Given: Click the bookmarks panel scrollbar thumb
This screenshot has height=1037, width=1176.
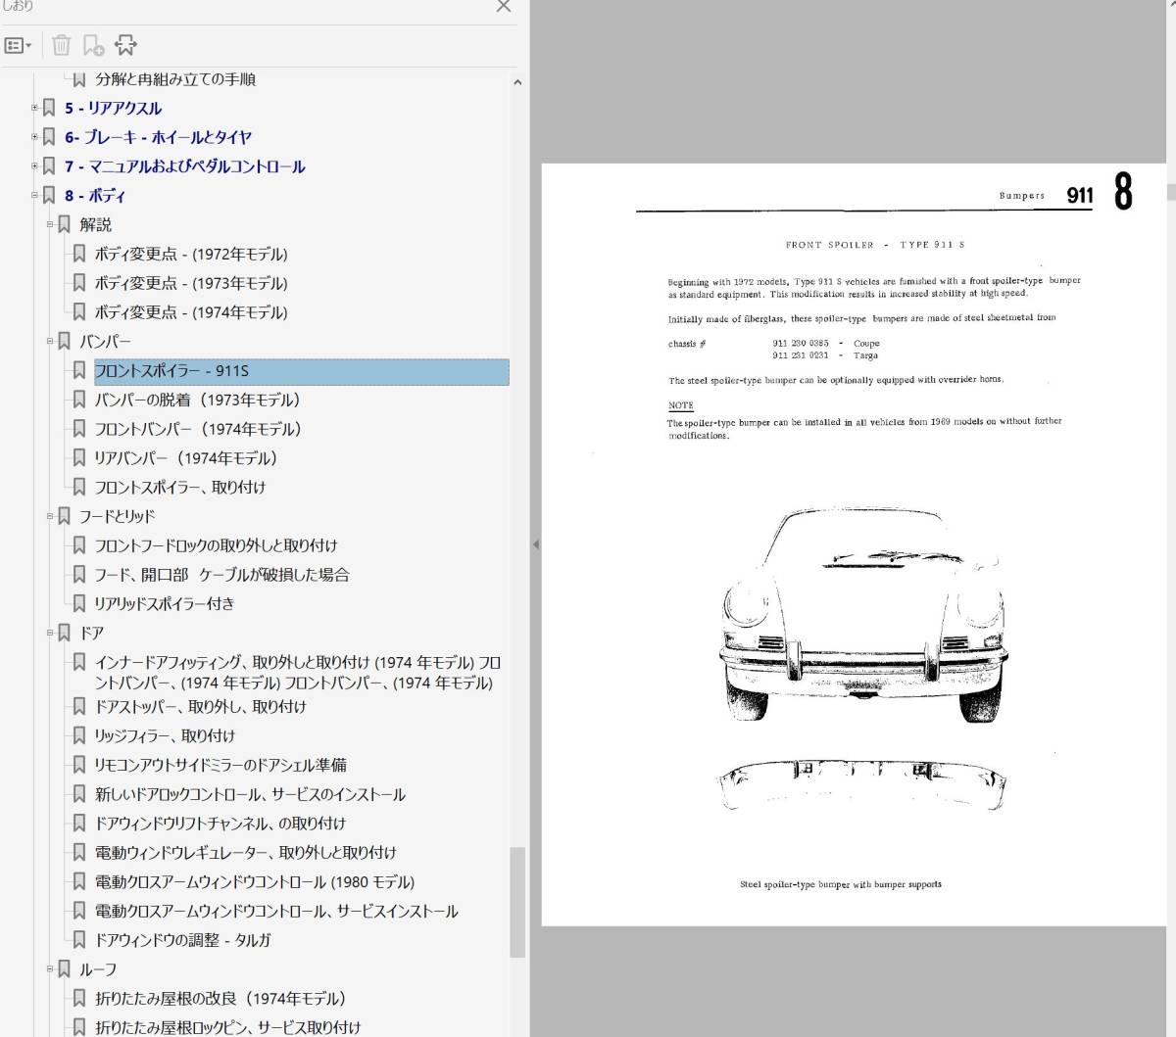Looking at the screenshot, I should coord(517,902).
